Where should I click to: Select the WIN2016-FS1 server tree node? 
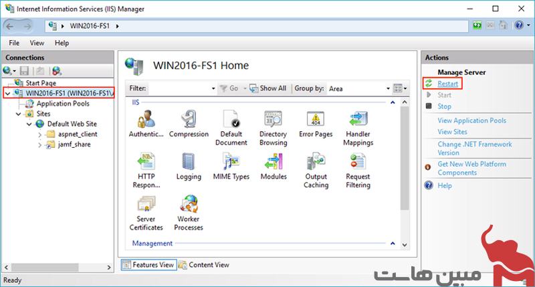click(x=70, y=93)
